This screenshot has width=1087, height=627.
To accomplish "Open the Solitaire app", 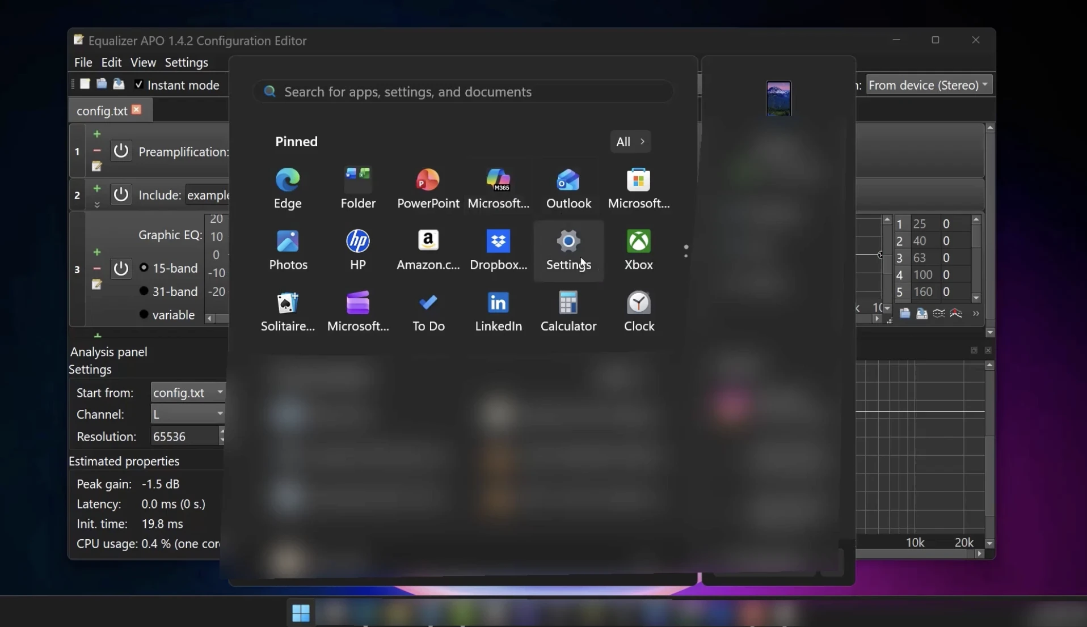I will pos(288,311).
